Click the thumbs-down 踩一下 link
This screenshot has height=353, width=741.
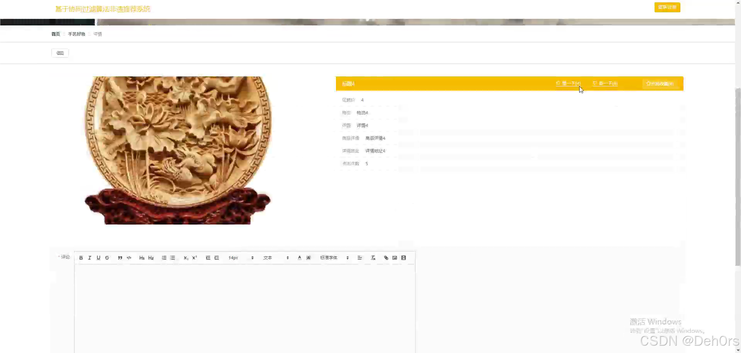pos(605,83)
